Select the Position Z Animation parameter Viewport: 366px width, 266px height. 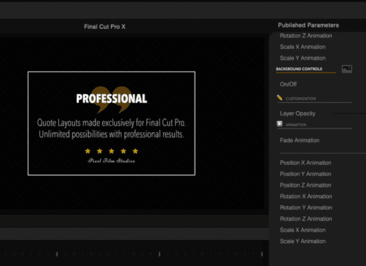pyautogui.click(x=306, y=185)
